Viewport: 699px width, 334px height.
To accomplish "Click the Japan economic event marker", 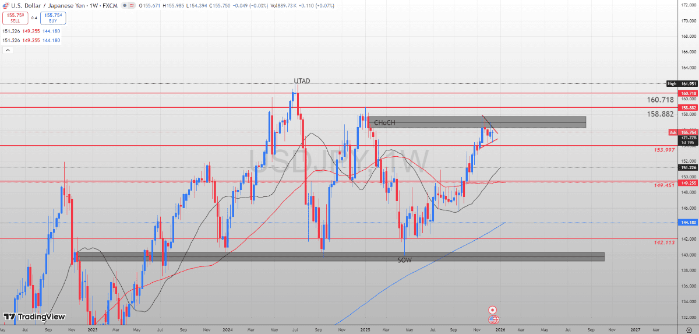I will pyautogui.click(x=493, y=310).
